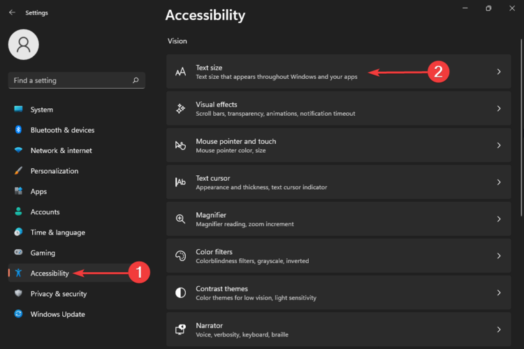Click the Bluetooth & devices icon

click(x=18, y=130)
